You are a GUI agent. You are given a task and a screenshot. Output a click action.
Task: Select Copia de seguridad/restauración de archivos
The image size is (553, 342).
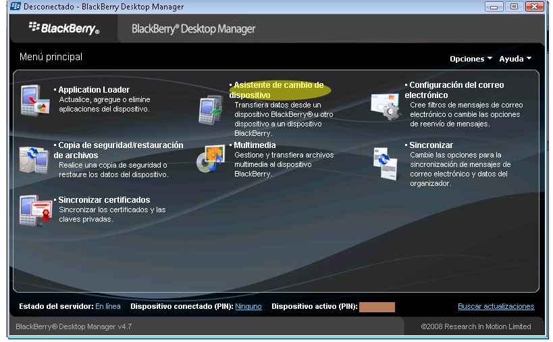pyautogui.click(x=119, y=150)
